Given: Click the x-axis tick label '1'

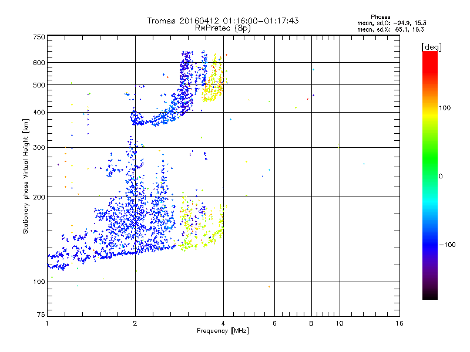Looking at the screenshot, I should click(x=47, y=323).
